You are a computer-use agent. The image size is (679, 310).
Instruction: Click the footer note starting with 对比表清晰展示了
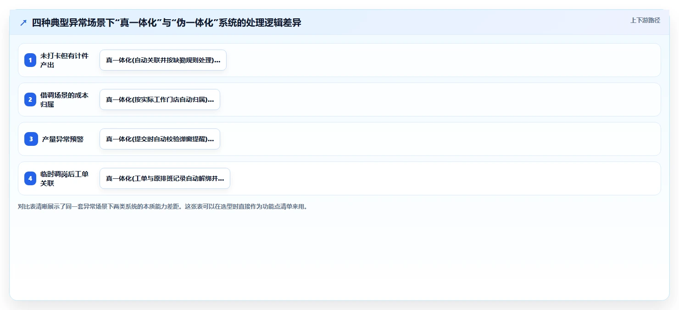(162, 206)
